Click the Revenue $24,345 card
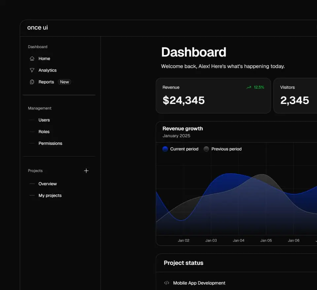317x290 pixels. click(x=213, y=96)
